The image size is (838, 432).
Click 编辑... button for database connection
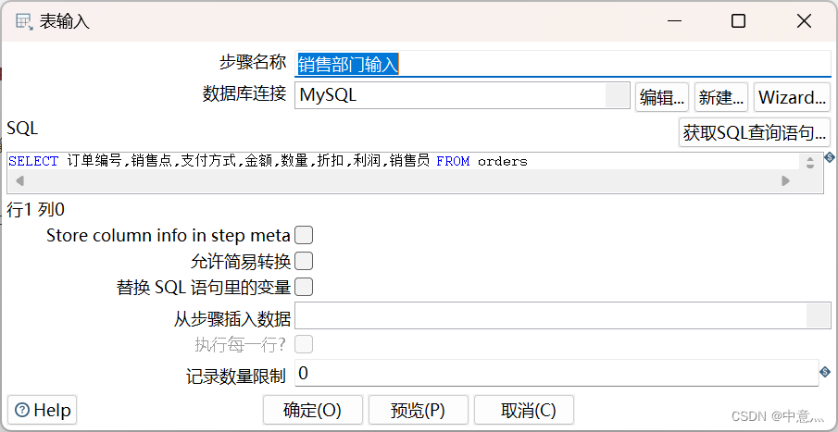pos(662,97)
